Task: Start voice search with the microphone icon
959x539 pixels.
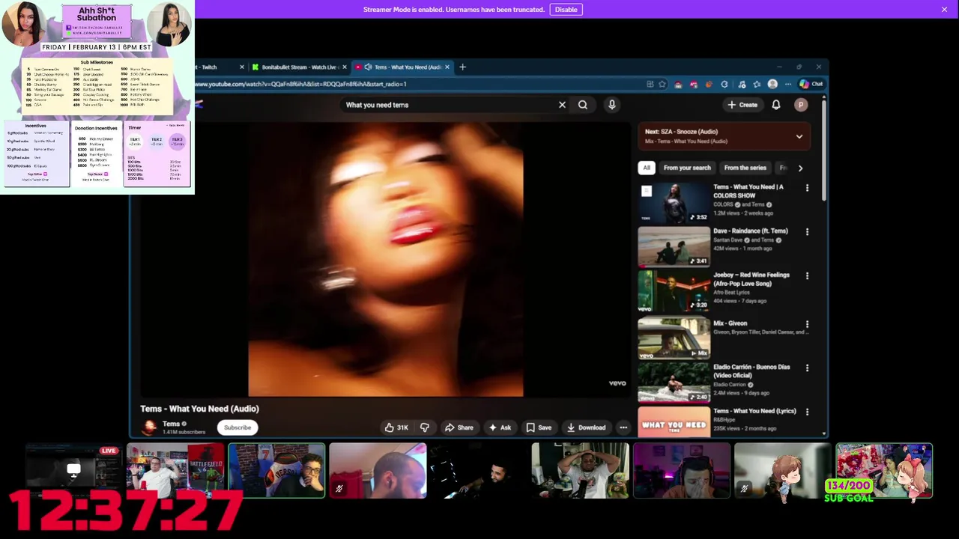Action: [612, 105]
